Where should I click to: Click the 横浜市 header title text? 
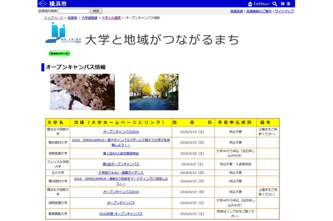pos(58,4)
